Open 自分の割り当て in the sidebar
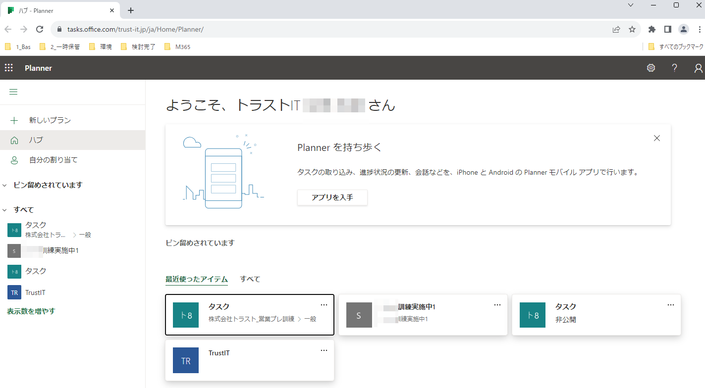The width and height of the screenshot is (705, 388). point(72,160)
